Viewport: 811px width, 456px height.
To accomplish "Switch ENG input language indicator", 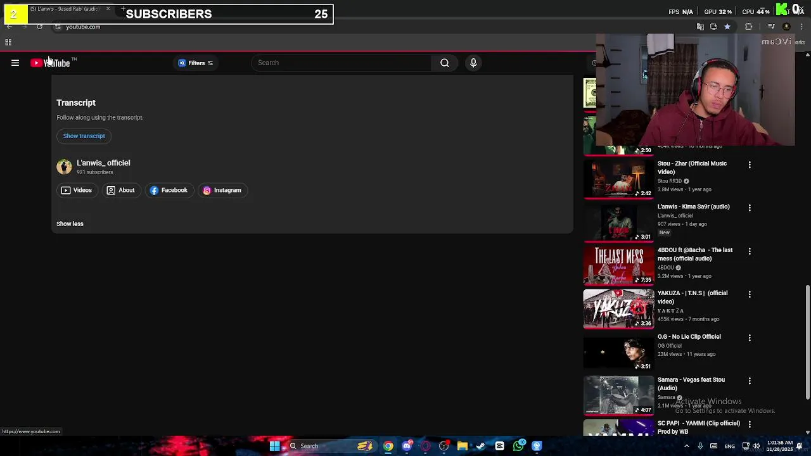I will click(730, 446).
